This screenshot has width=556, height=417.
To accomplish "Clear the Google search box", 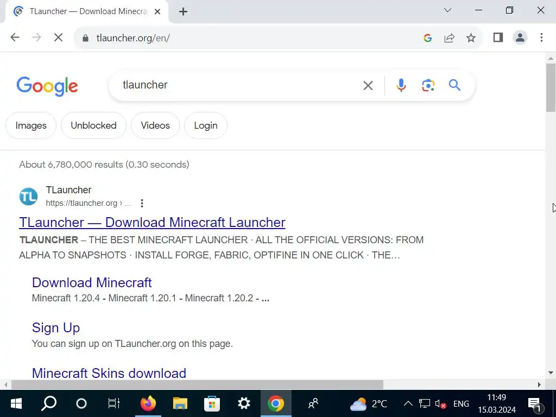I will coord(368,85).
